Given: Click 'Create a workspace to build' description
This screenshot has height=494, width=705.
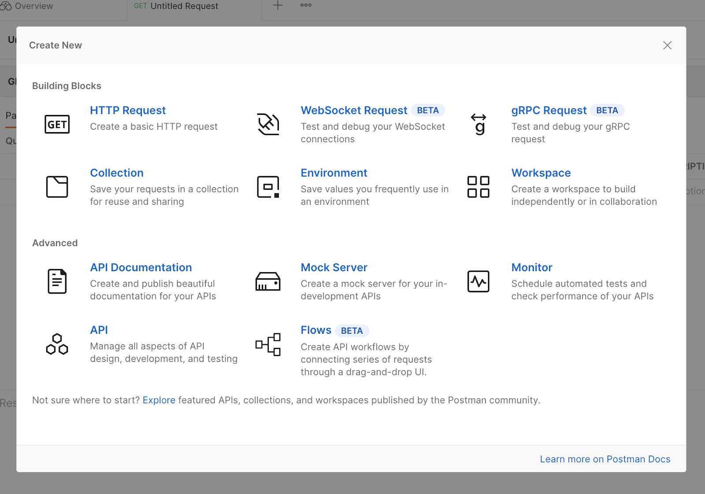Looking at the screenshot, I should click(584, 195).
